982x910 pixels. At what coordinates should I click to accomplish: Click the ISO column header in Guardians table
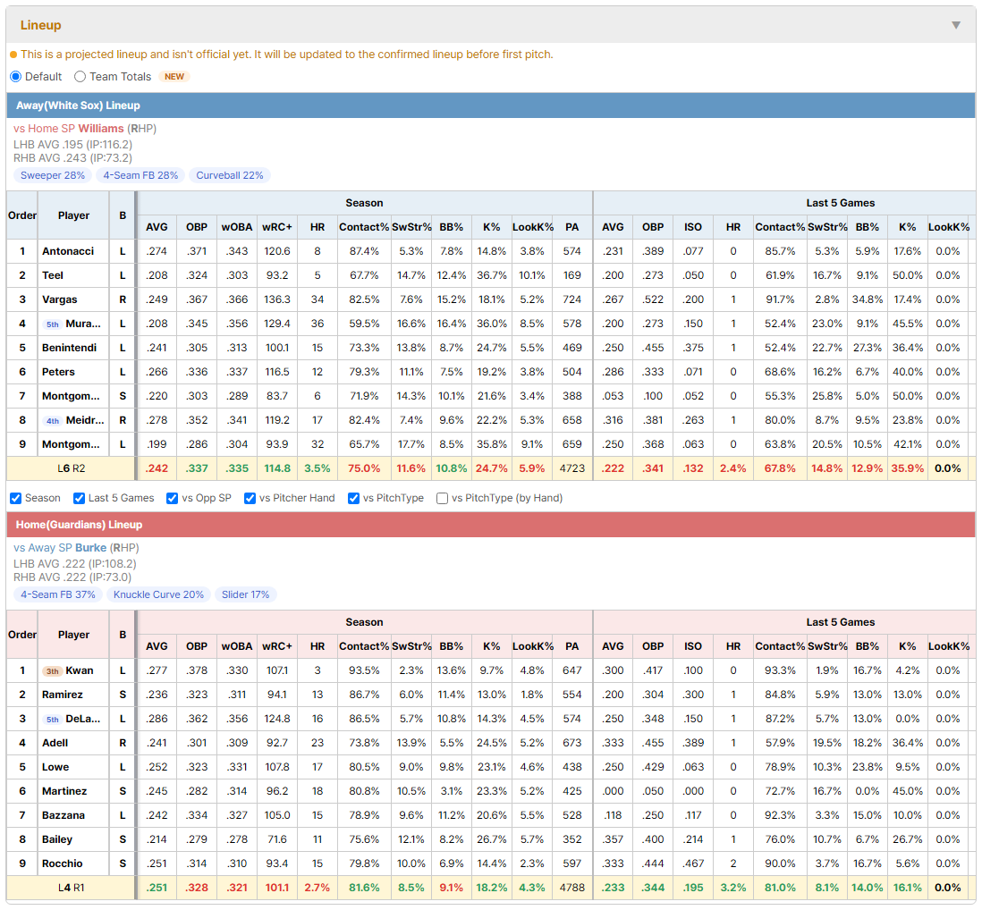692,646
